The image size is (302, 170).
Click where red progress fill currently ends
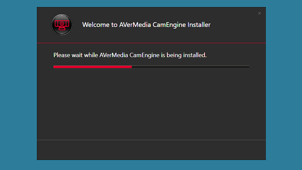coord(131,67)
